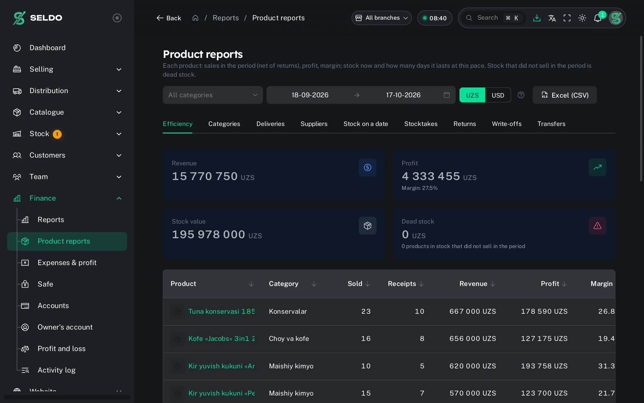The height and width of the screenshot is (403, 644).
Task: Switch currency to USD
Action: pyautogui.click(x=498, y=95)
